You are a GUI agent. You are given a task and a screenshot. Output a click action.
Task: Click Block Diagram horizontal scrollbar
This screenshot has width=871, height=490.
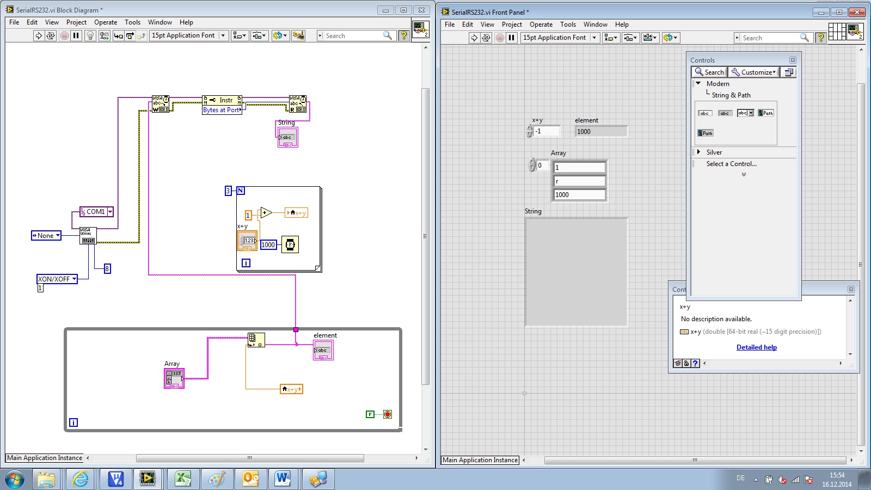(249, 458)
